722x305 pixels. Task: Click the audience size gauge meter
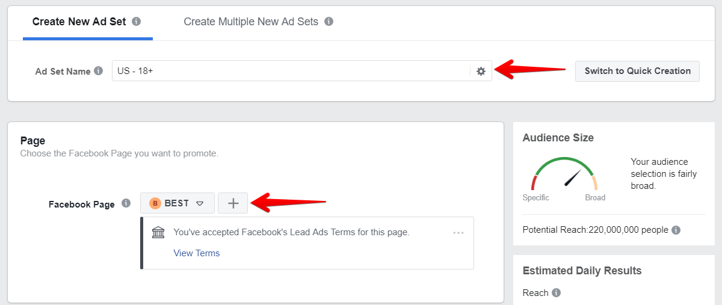point(564,174)
